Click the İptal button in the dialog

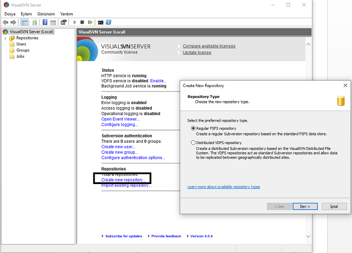pos(334,206)
